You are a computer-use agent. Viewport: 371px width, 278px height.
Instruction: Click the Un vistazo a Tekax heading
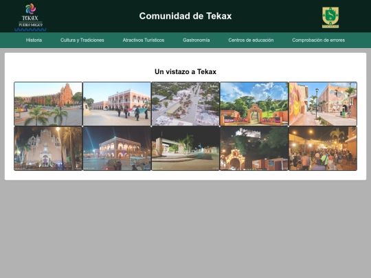[x=185, y=71]
